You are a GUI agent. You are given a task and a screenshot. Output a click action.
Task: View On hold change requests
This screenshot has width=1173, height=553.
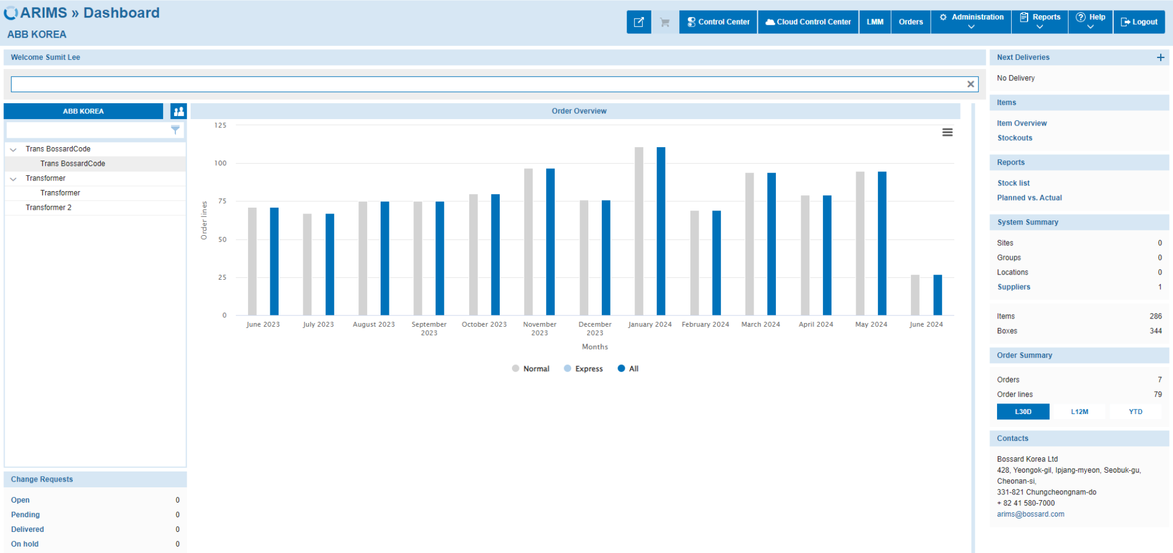25,544
